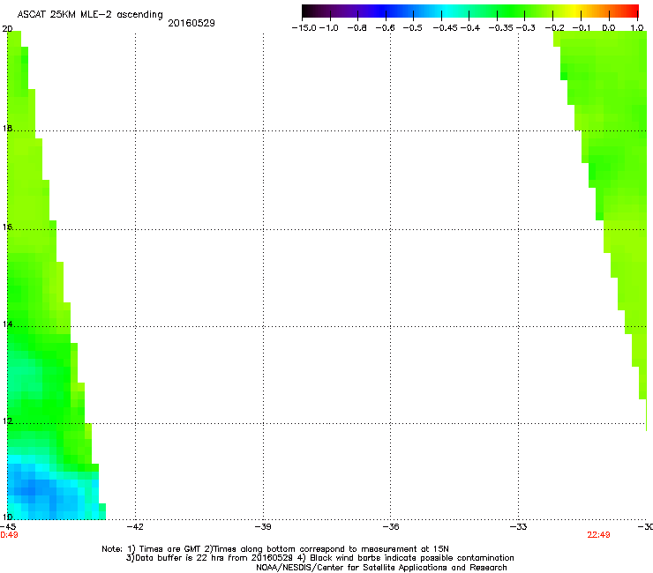Image resolution: width=653 pixels, height=573 pixels.
Task: Click the longitude label "-39" on the bottom axis
Action: 263,527
